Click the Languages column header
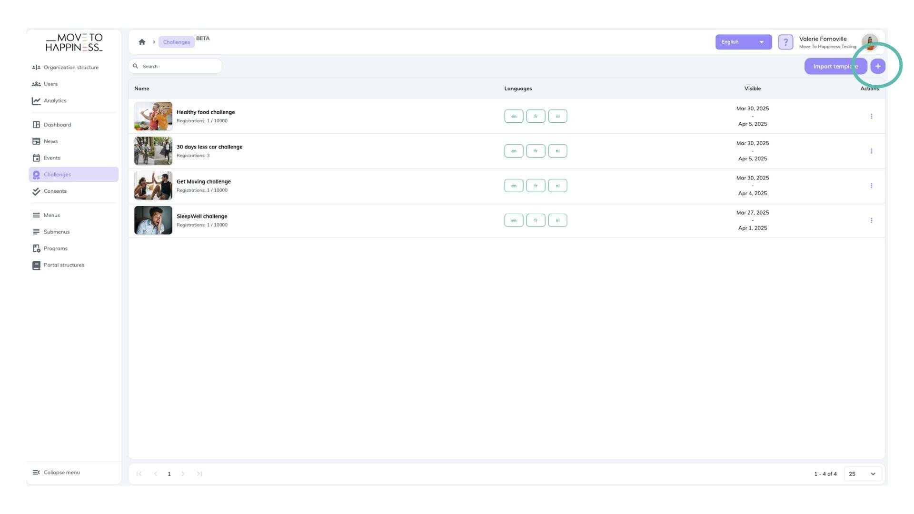Screen dimensions: 914x514 518,89
